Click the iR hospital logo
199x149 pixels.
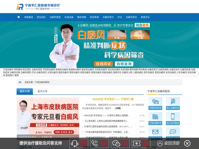[20, 7]
